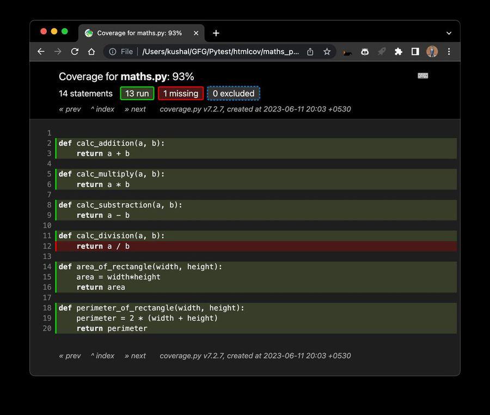
Task: Open the browser side panel
Action: (415, 51)
